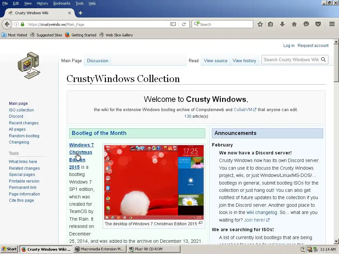339x254 pixels.
Task: Toggle Reader View icon in address bar
Action: click(x=173, y=24)
